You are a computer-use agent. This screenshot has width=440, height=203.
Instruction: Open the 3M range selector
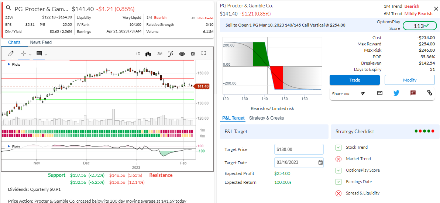point(160,54)
